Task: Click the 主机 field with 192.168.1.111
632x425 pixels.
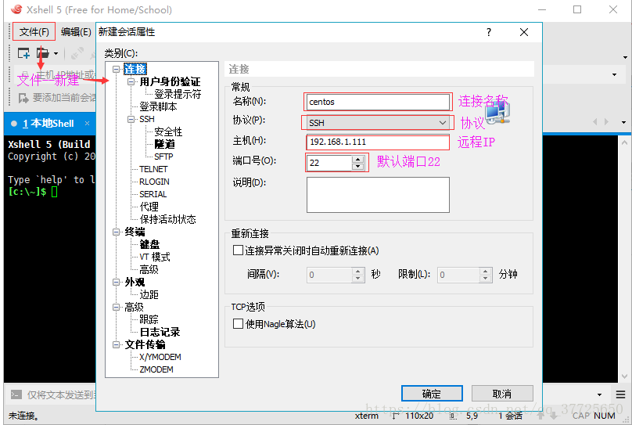Action: [x=378, y=142]
